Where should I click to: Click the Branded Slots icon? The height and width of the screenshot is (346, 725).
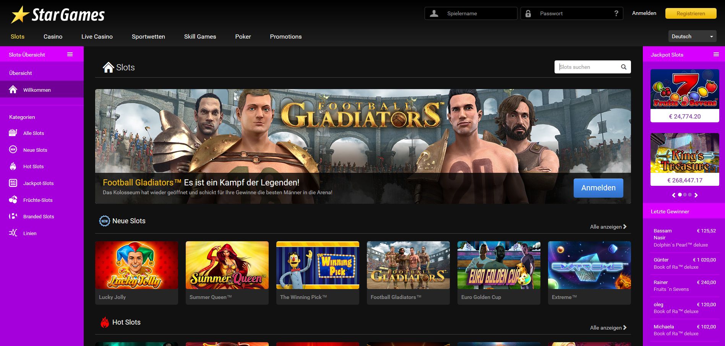[13, 216]
